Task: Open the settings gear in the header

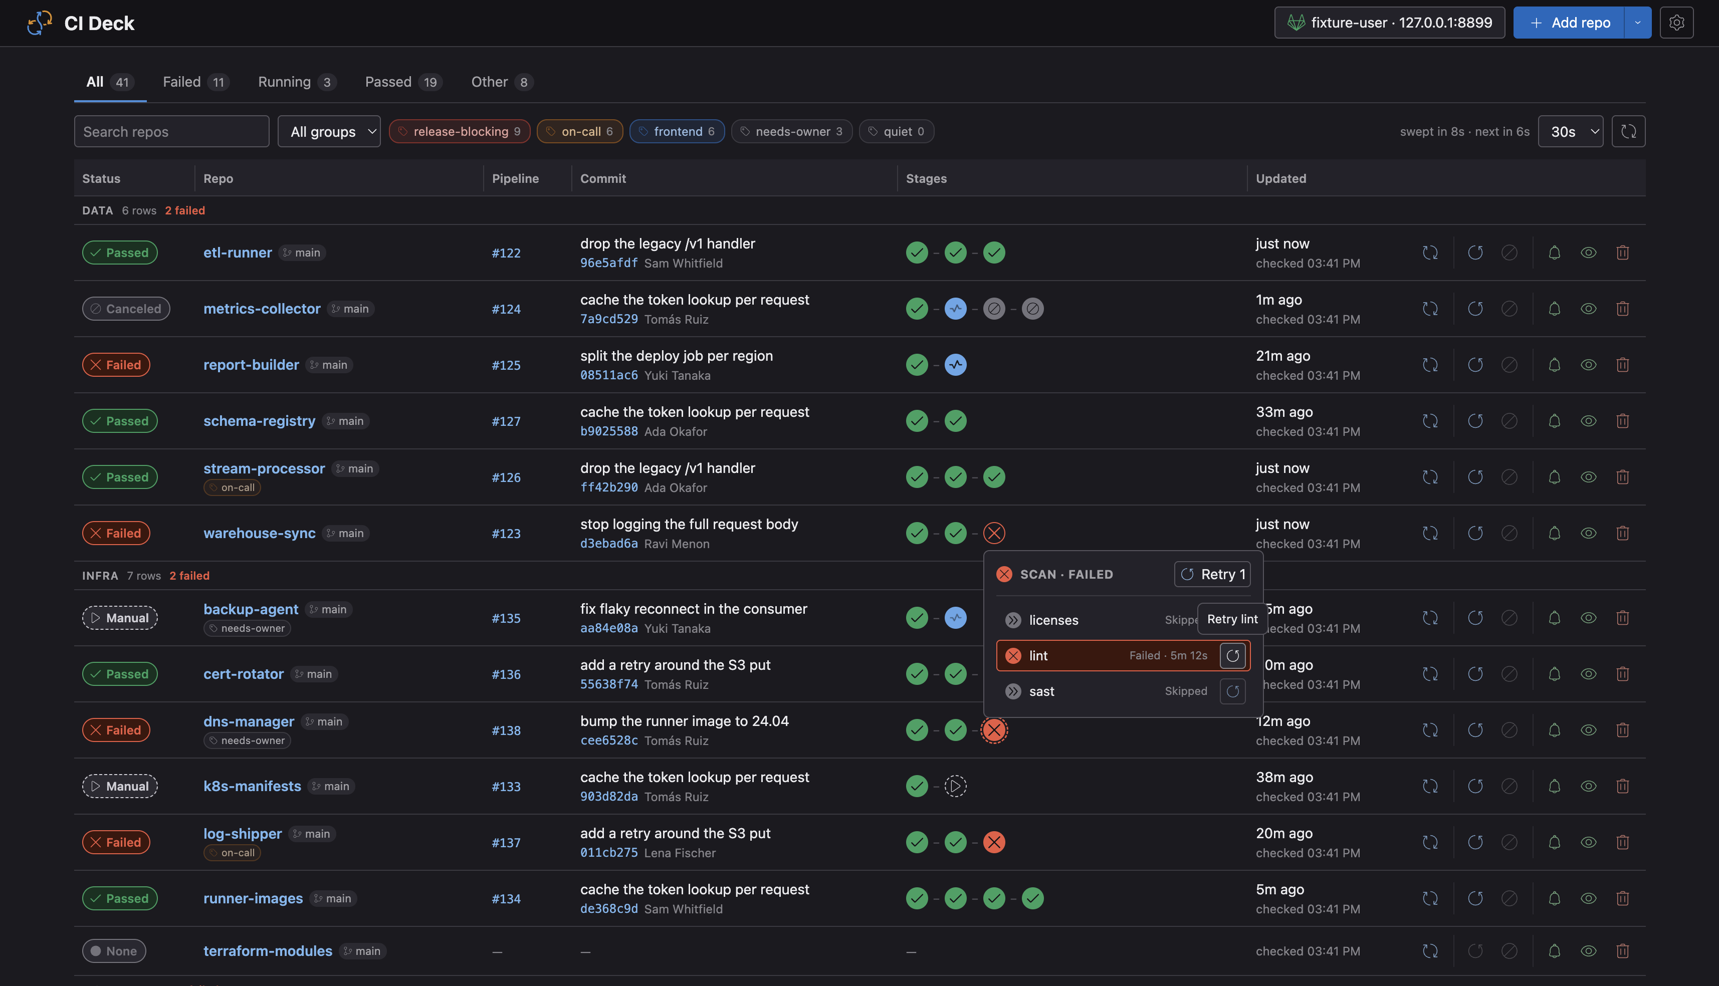Action: [1676, 23]
